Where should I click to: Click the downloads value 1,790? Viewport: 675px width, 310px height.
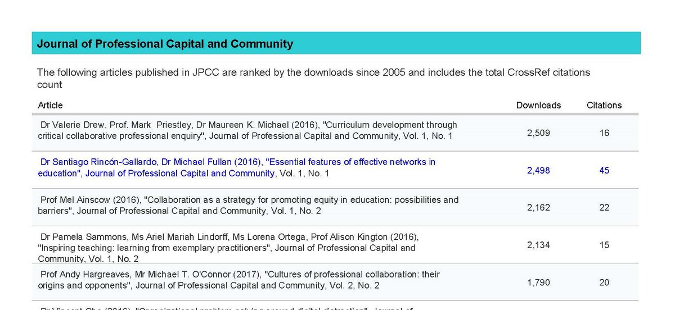[538, 282]
